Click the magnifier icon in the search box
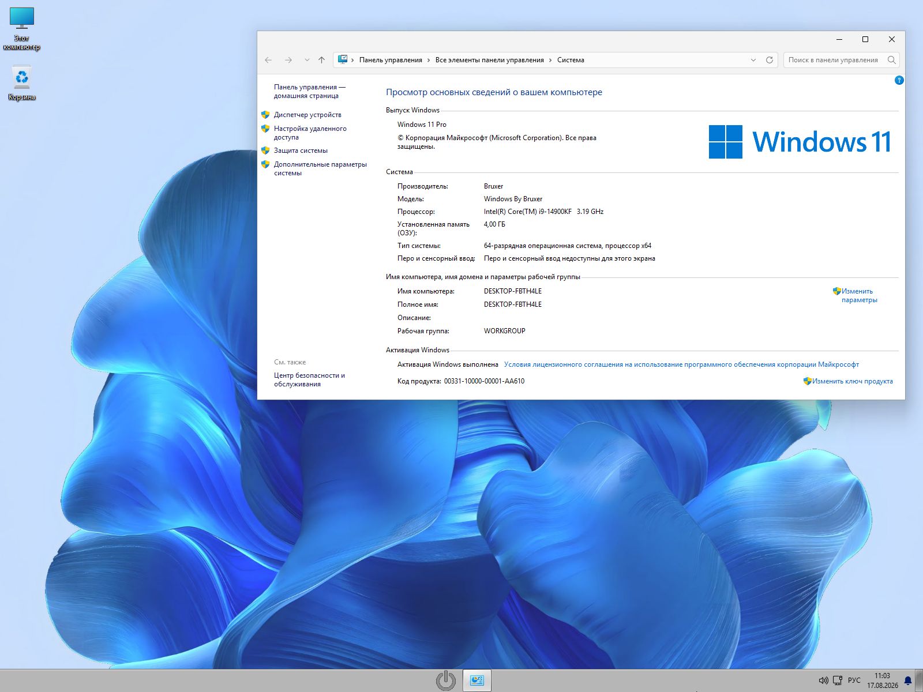The height and width of the screenshot is (692, 923). click(x=891, y=60)
